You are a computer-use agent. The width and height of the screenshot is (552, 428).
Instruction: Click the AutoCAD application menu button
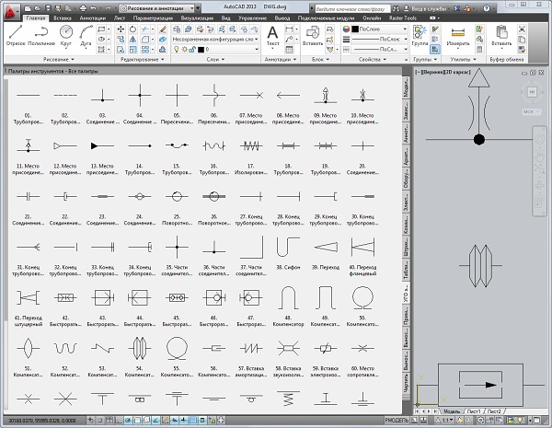(10, 8)
